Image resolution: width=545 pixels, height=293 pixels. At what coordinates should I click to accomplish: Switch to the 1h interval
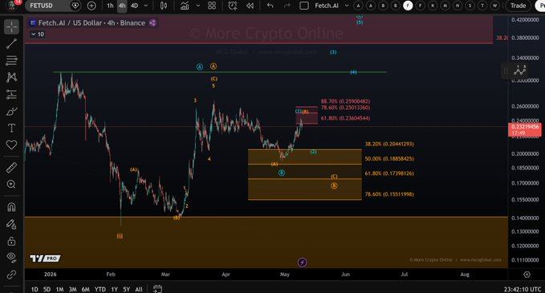pos(110,6)
